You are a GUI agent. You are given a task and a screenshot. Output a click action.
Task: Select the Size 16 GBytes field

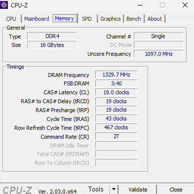[x=52, y=45]
